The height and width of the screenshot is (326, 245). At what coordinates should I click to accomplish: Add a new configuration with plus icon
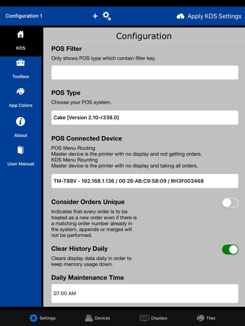coord(95,16)
